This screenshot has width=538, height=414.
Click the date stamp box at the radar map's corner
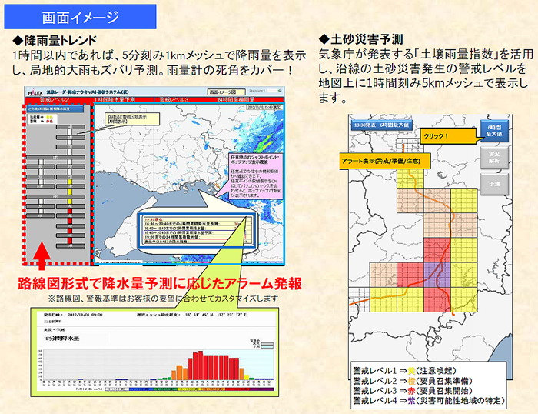point(264,107)
